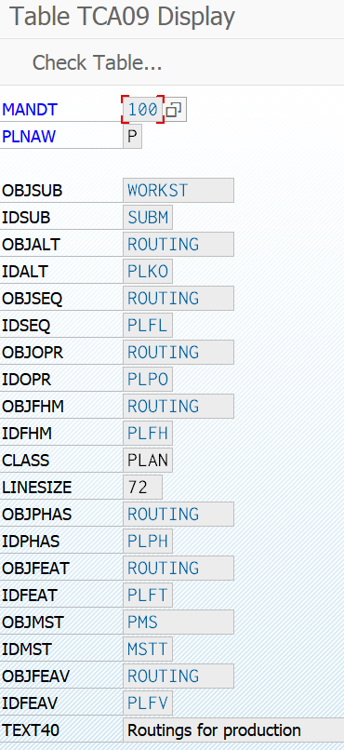The height and width of the screenshot is (750, 344).
Task: Click the IDFHM field showing PLFH
Action: 148,434
